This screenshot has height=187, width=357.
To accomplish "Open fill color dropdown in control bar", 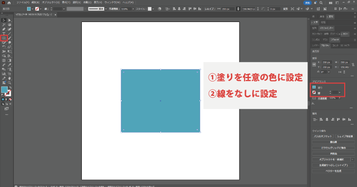I will point(33,9).
